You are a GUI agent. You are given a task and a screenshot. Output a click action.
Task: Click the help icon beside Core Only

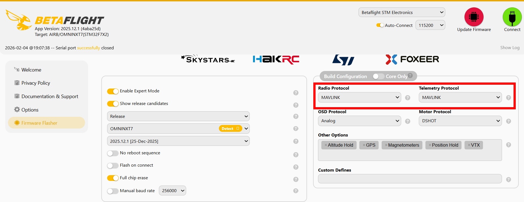tap(410, 76)
